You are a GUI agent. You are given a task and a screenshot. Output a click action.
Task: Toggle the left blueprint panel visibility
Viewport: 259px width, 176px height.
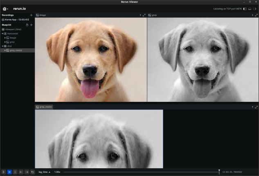(x=245, y=9)
